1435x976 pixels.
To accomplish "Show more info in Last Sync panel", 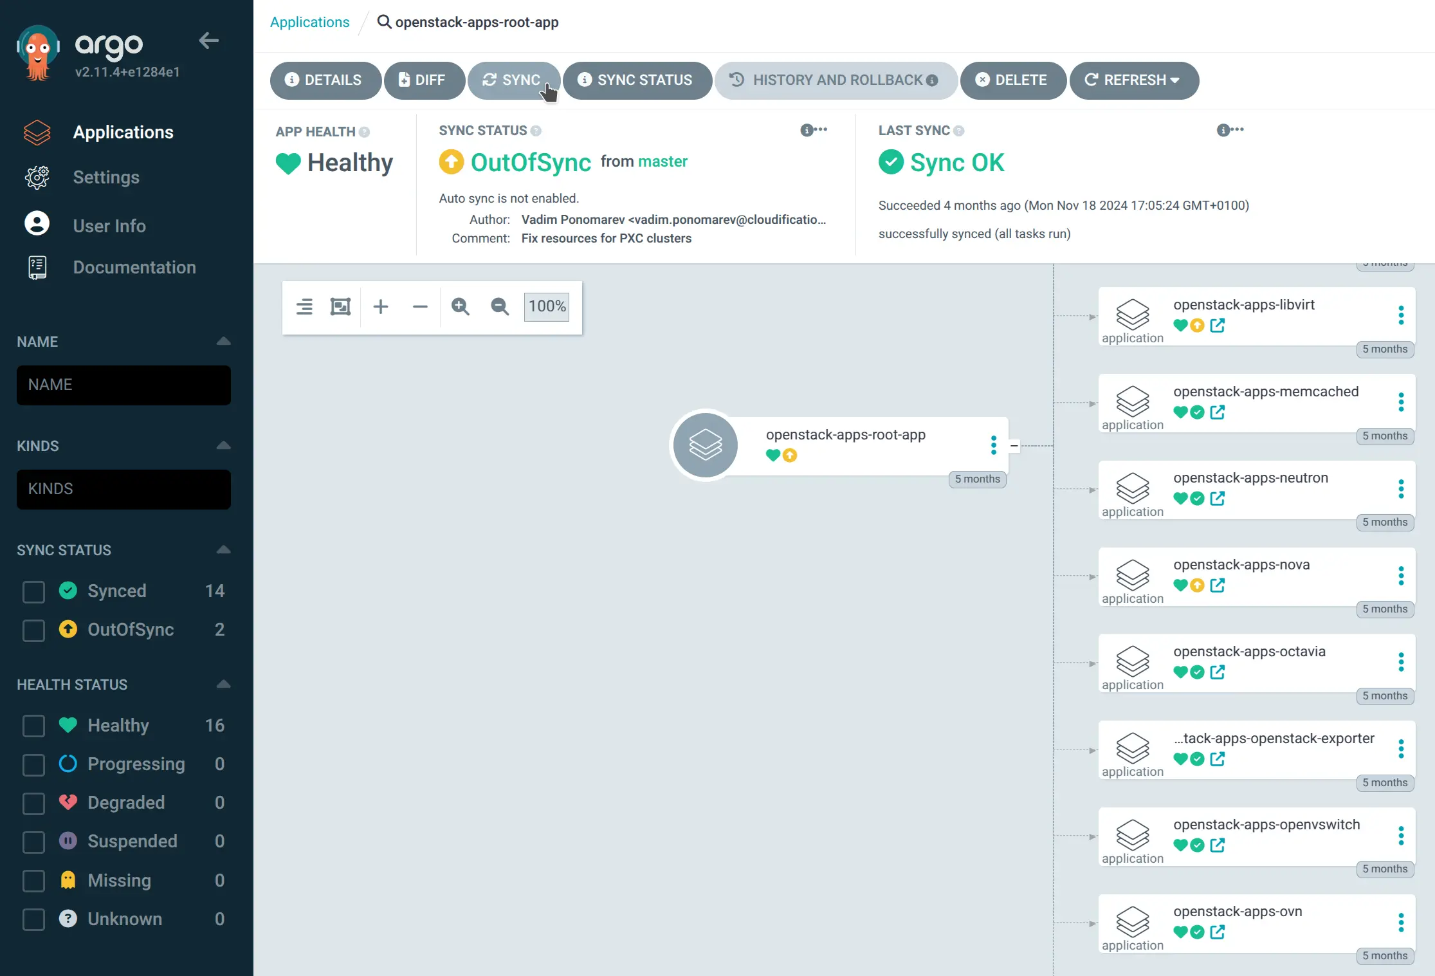I will [x=1230, y=130].
